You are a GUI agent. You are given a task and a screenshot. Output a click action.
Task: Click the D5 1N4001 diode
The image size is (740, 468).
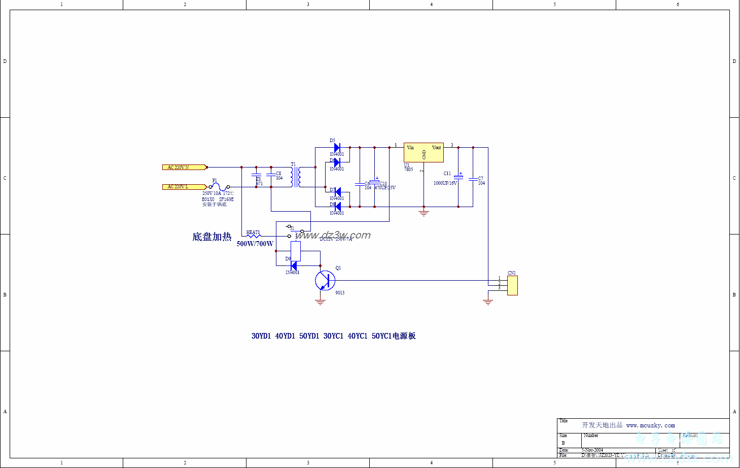coord(337,148)
